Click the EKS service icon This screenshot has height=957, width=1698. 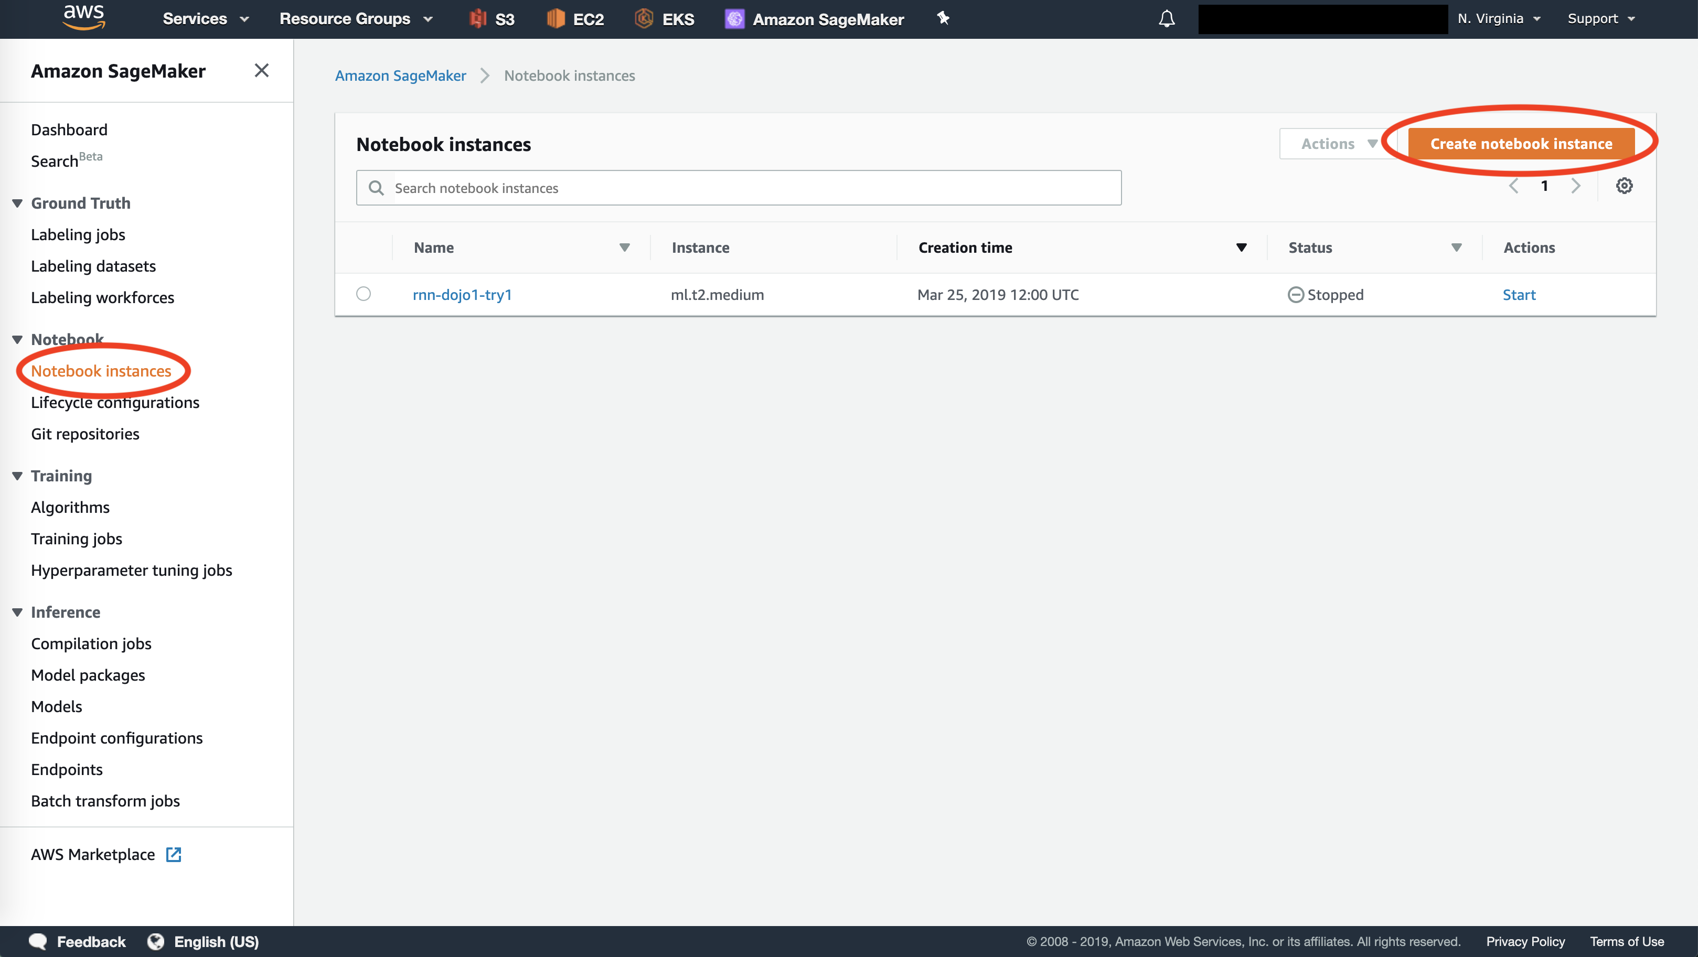click(x=644, y=19)
